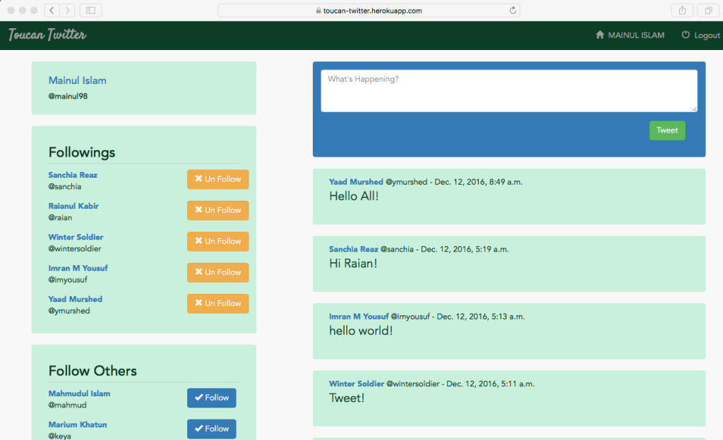The image size is (723, 440).
Task: Reload the page with the refresh icon
Action: [513, 11]
